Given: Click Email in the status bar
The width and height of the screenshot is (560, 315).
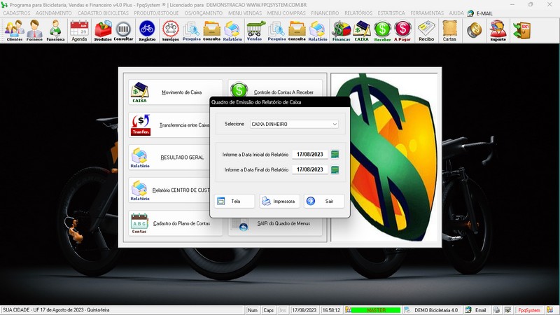Looking at the screenshot, I should (x=475, y=310).
